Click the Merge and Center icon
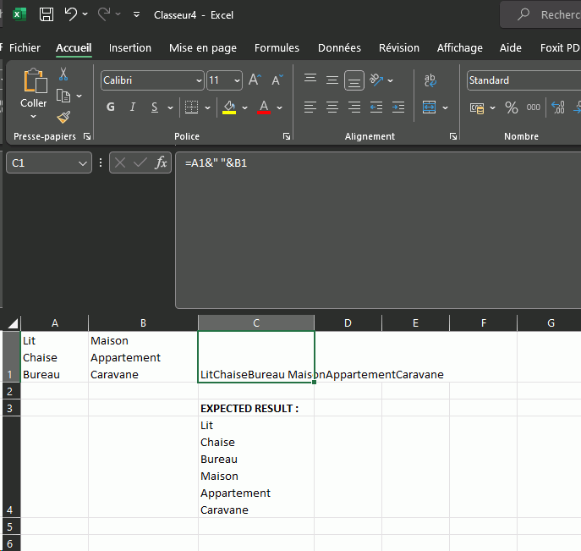The image size is (581, 551). tap(429, 107)
